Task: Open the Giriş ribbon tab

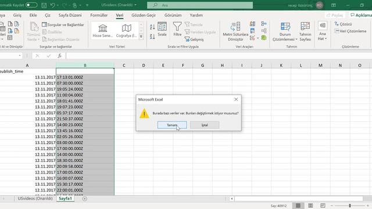Action: click(17, 15)
